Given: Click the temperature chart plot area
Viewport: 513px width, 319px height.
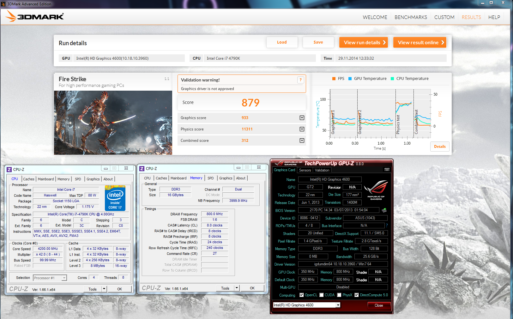Looking at the screenshot, I should (380, 114).
